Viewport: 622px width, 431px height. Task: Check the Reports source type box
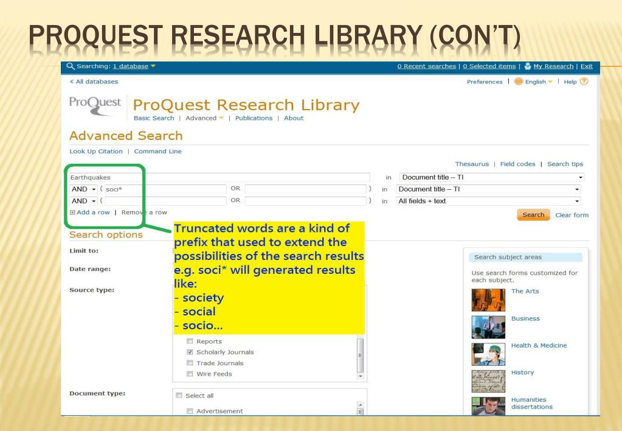[x=190, y=342]
